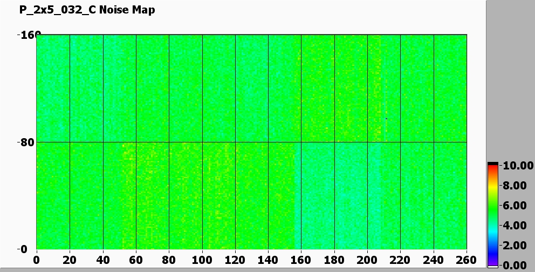
Task: Click x-axis tick label 260
Action: tap(467, 260)
